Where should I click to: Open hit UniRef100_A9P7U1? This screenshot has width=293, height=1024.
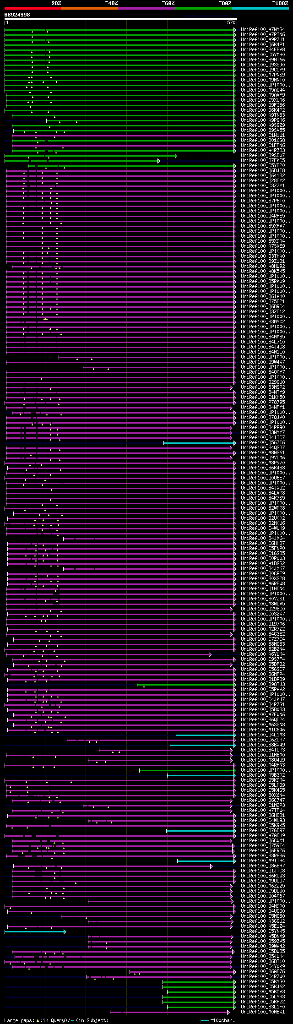click(263, 40)
